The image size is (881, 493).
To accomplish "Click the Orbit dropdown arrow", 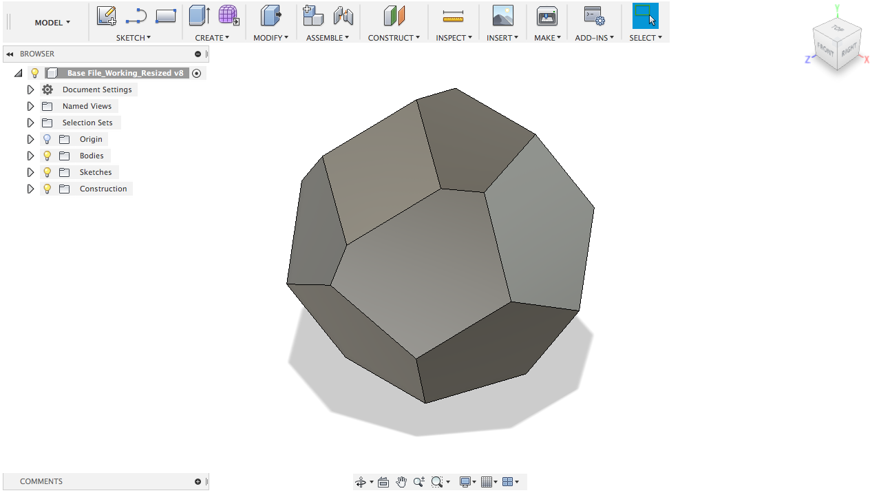I will tap(372, 482).
